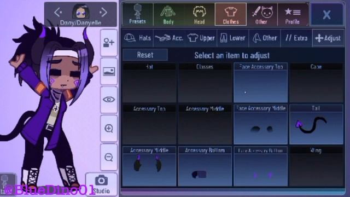
Task: Click the Reset button
Action: tap(145, 55)
